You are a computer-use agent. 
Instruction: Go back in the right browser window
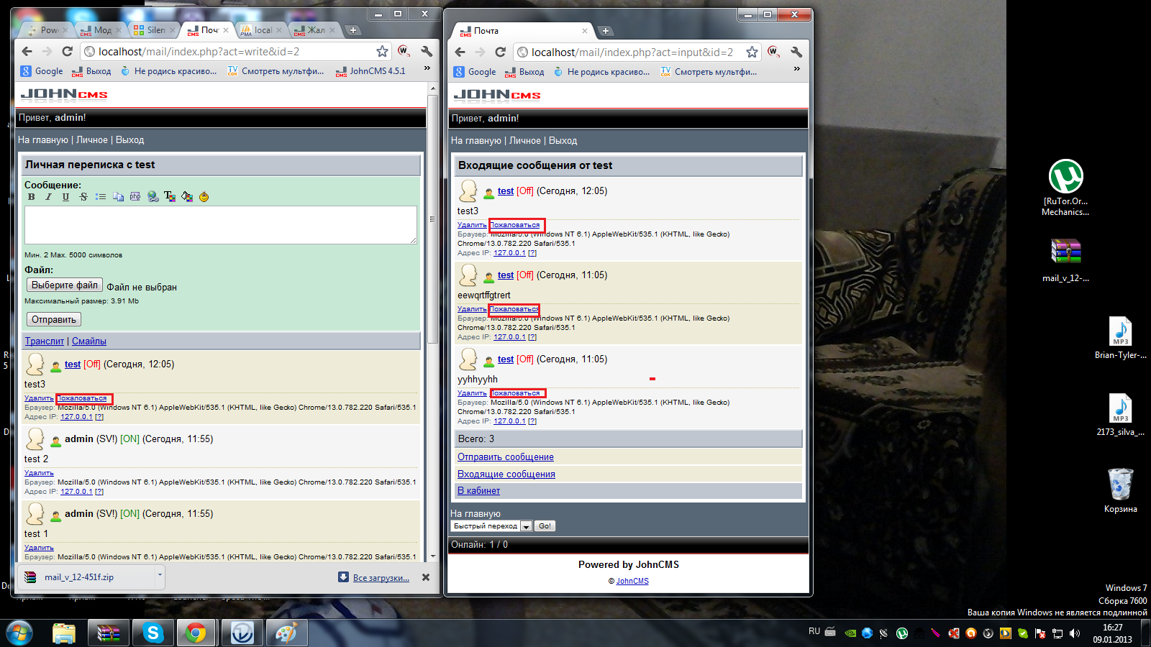pos(460,52)
